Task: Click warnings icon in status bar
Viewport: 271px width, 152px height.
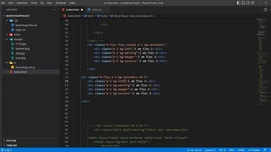Action: coord(8,150)
